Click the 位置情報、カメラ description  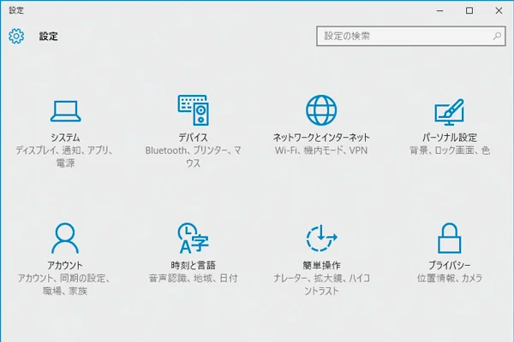(x=450, y=278)
